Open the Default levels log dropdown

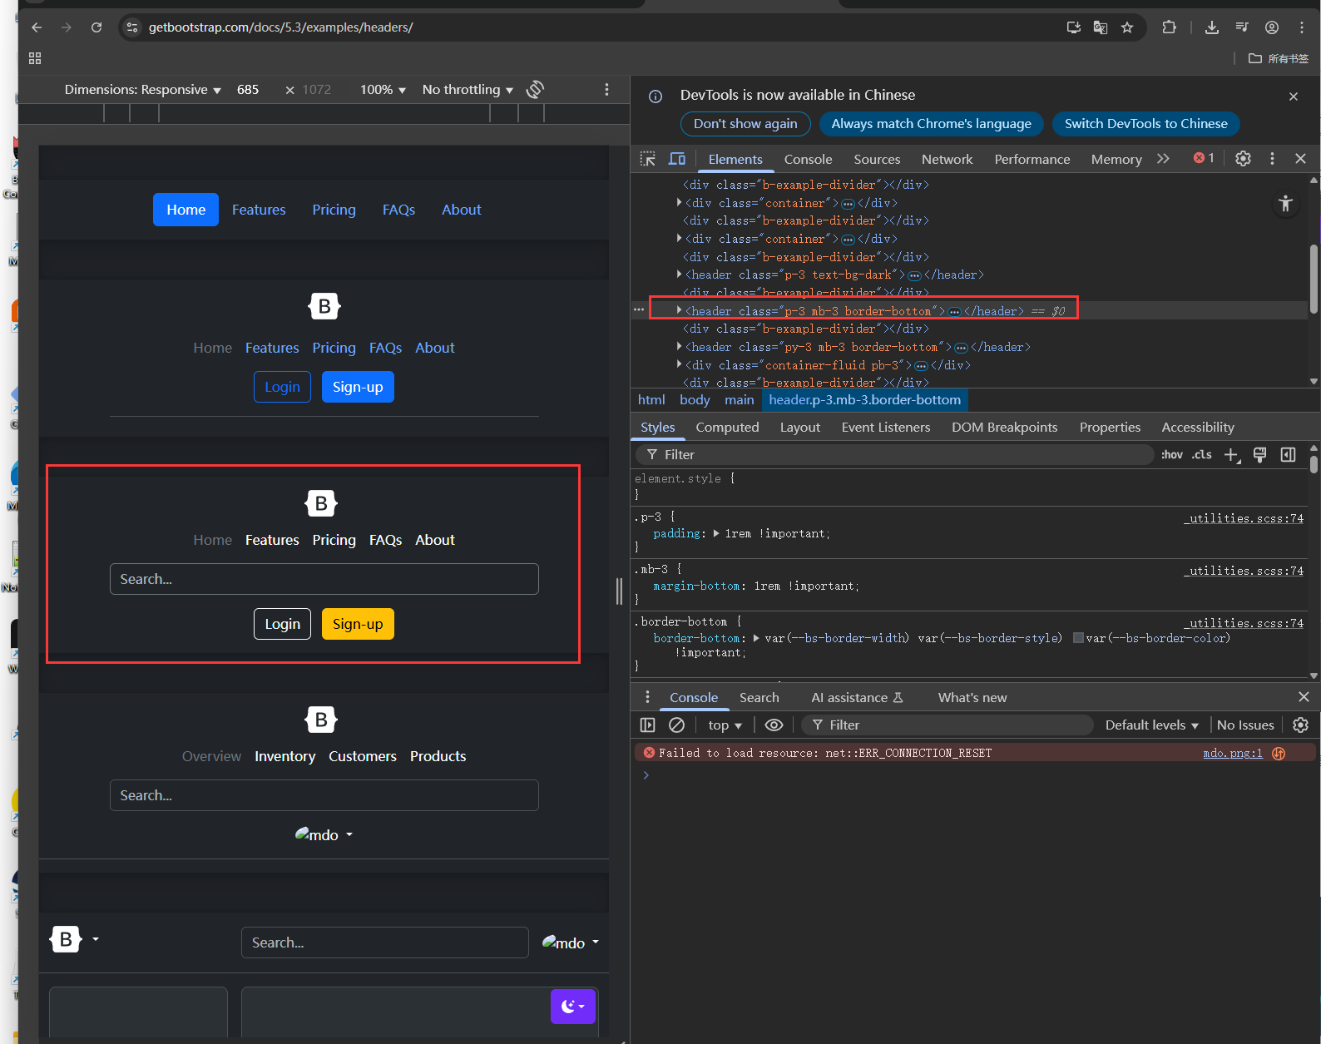pos(1152,725)
